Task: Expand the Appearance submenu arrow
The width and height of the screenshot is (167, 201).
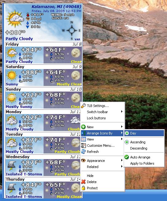Action: (122, 160)
